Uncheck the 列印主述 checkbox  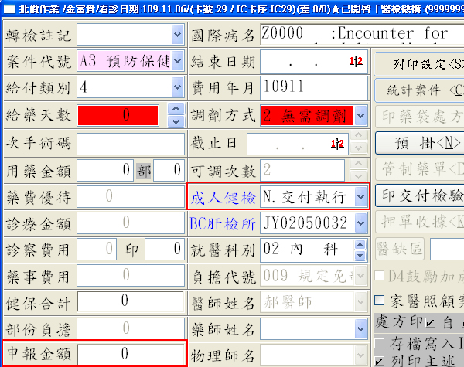[380, 360]
